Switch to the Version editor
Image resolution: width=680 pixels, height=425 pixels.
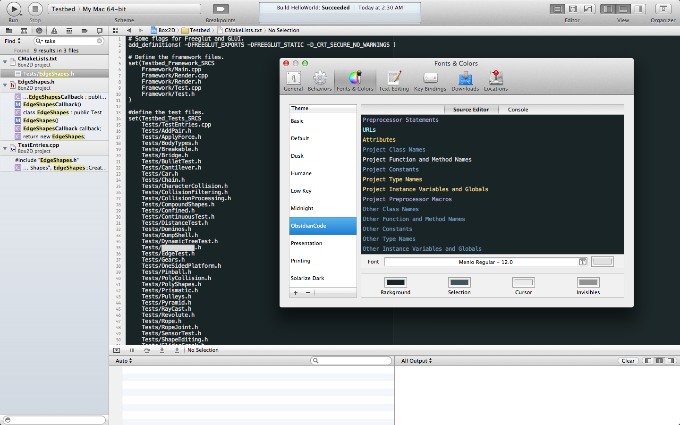pyautogui.click(x=588, y=9)
